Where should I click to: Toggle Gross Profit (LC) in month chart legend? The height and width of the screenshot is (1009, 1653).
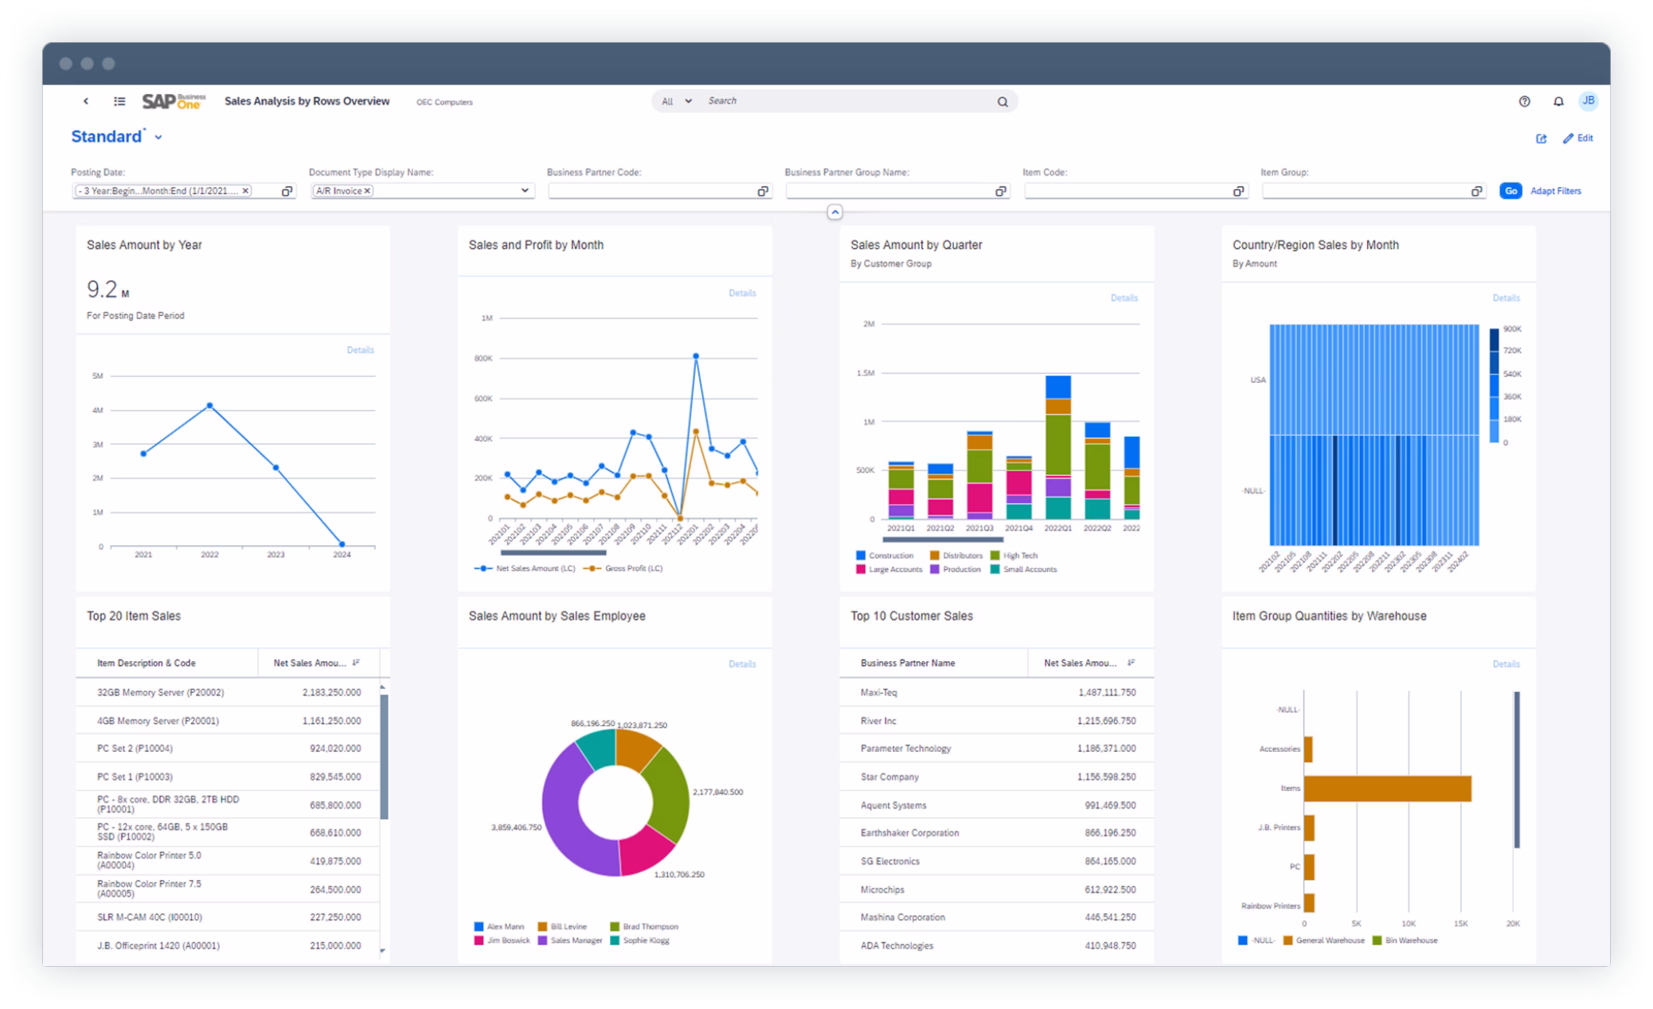tap(635, 568)
